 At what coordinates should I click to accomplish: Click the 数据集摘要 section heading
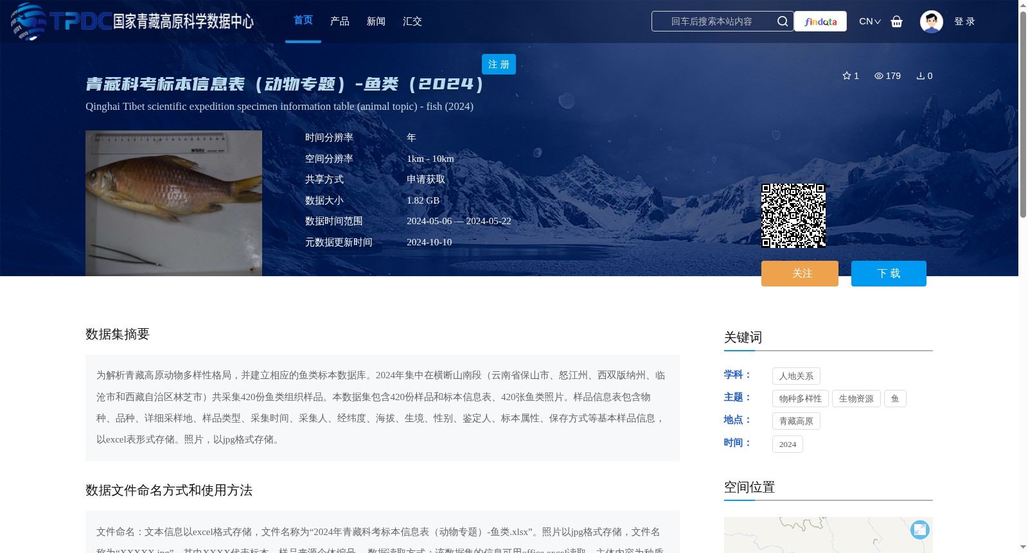(x=118, y=334)
